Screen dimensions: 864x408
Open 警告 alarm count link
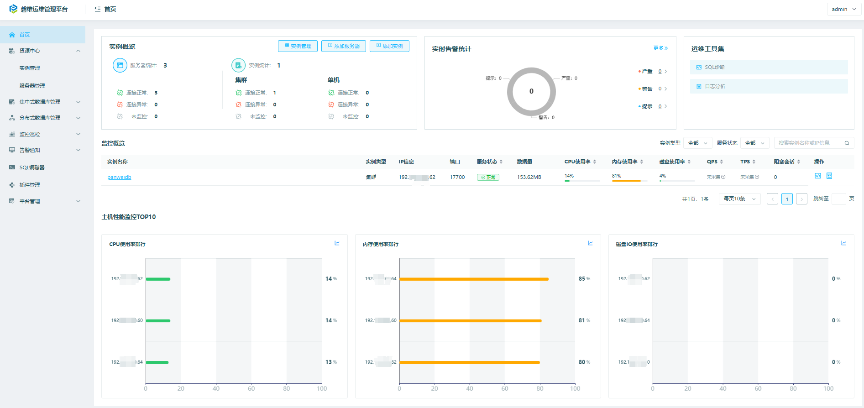pyautogui.click(x=660, y=89)
